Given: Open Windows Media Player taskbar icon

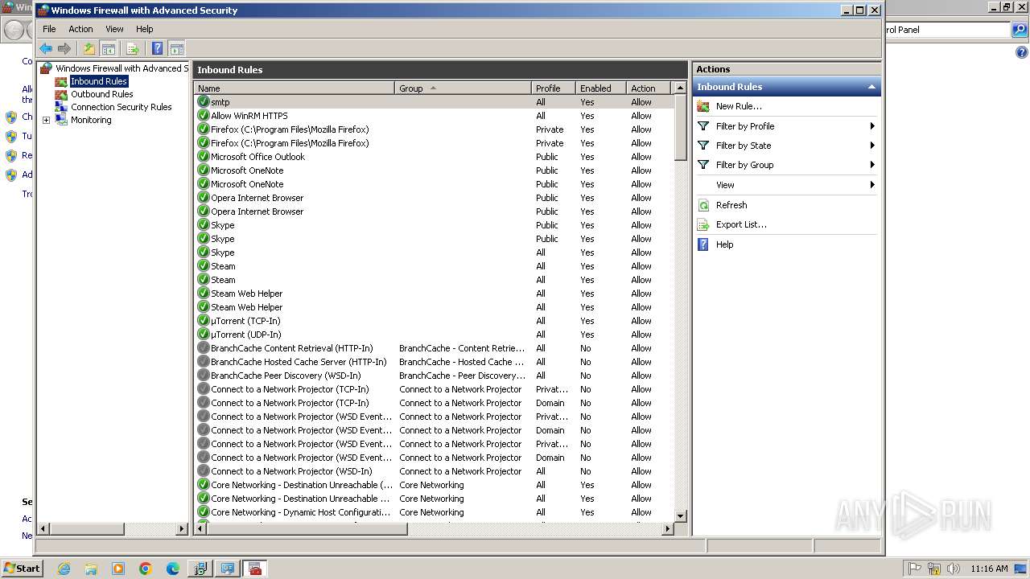Looking at the screenshot, I should click(118, 569).
